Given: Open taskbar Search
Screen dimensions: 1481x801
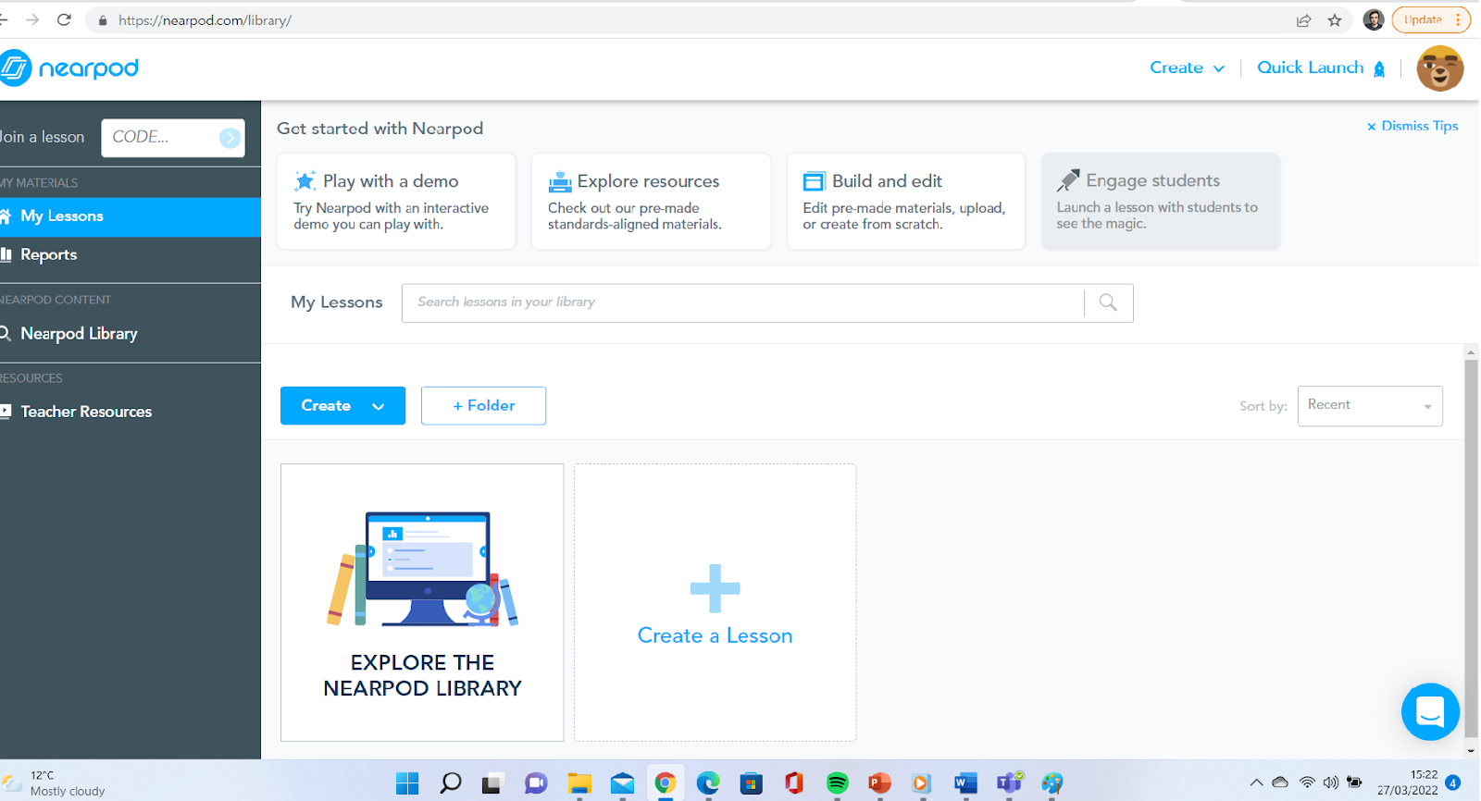Looking at the screenshot, I should click(x=451, y=783).
